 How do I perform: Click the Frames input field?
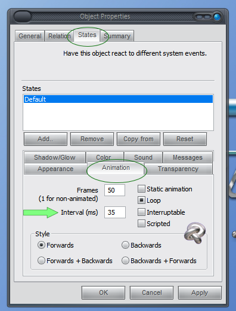(x=114, y=190)
